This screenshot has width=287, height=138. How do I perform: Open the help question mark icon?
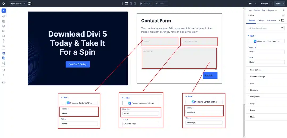(x=3, y=75)
